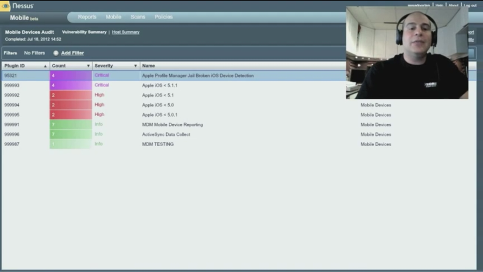Click the green count bar for plugin 999991
This screenshot has height=272, width=483.
(71, 124)
